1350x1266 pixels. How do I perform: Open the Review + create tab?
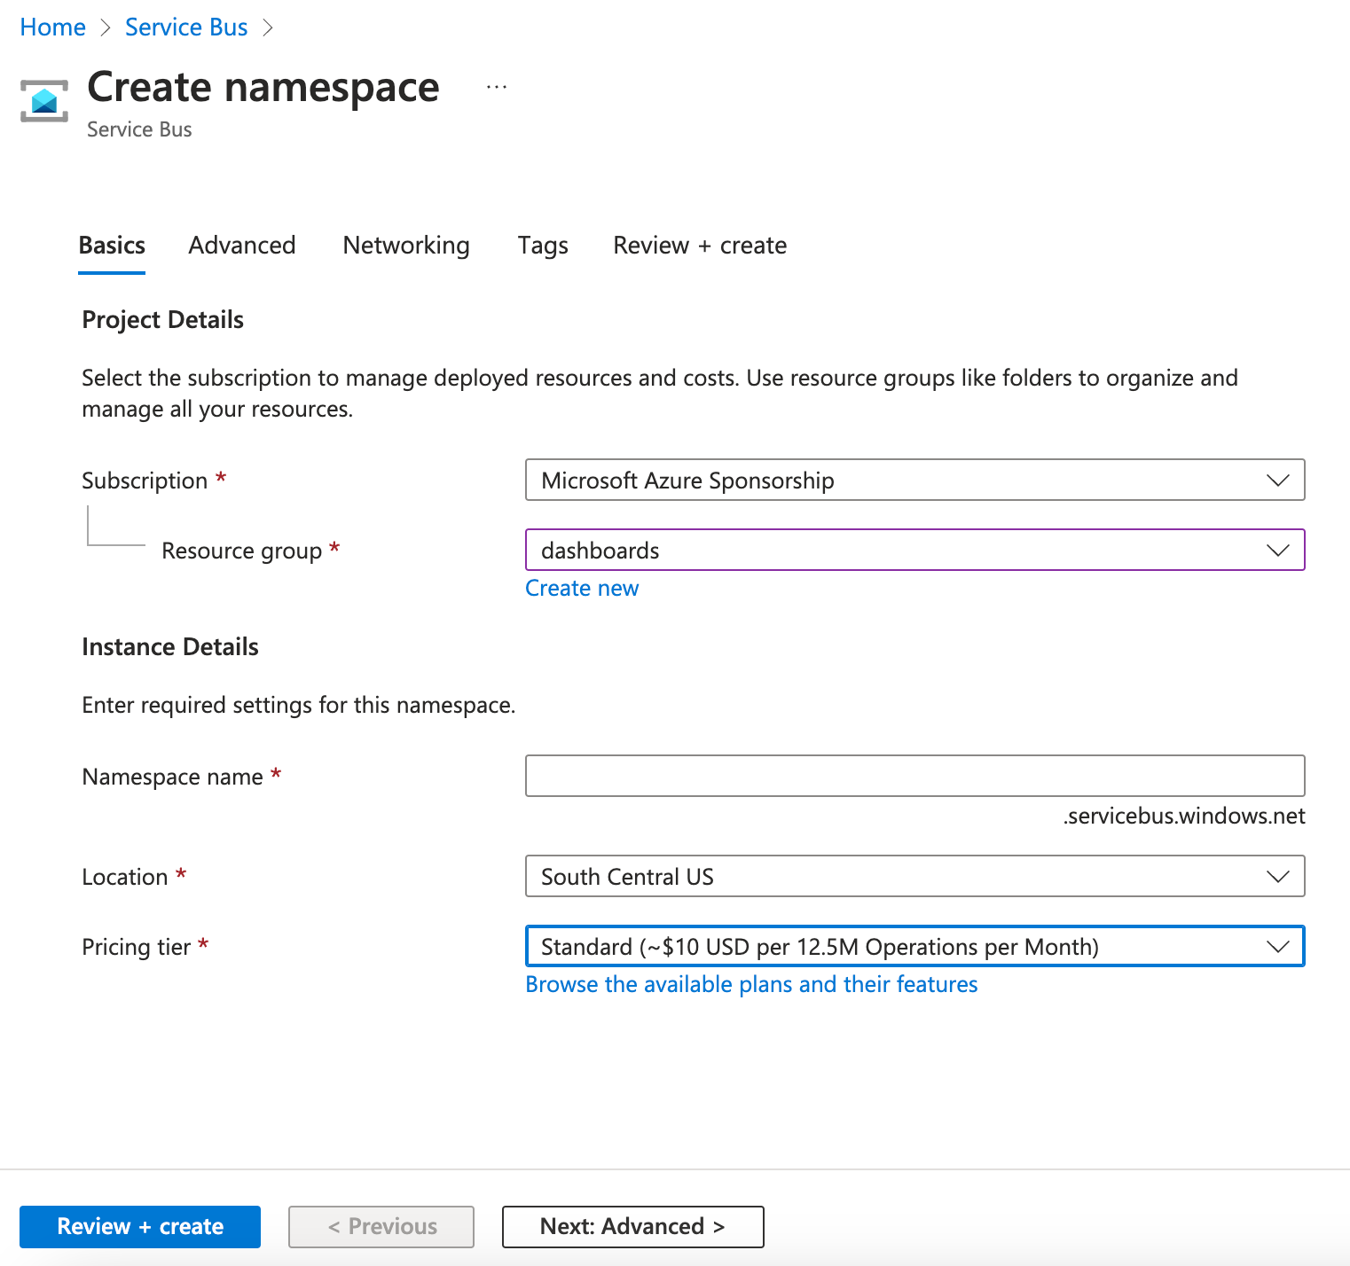pyautogui.click(x=698, y=246)
